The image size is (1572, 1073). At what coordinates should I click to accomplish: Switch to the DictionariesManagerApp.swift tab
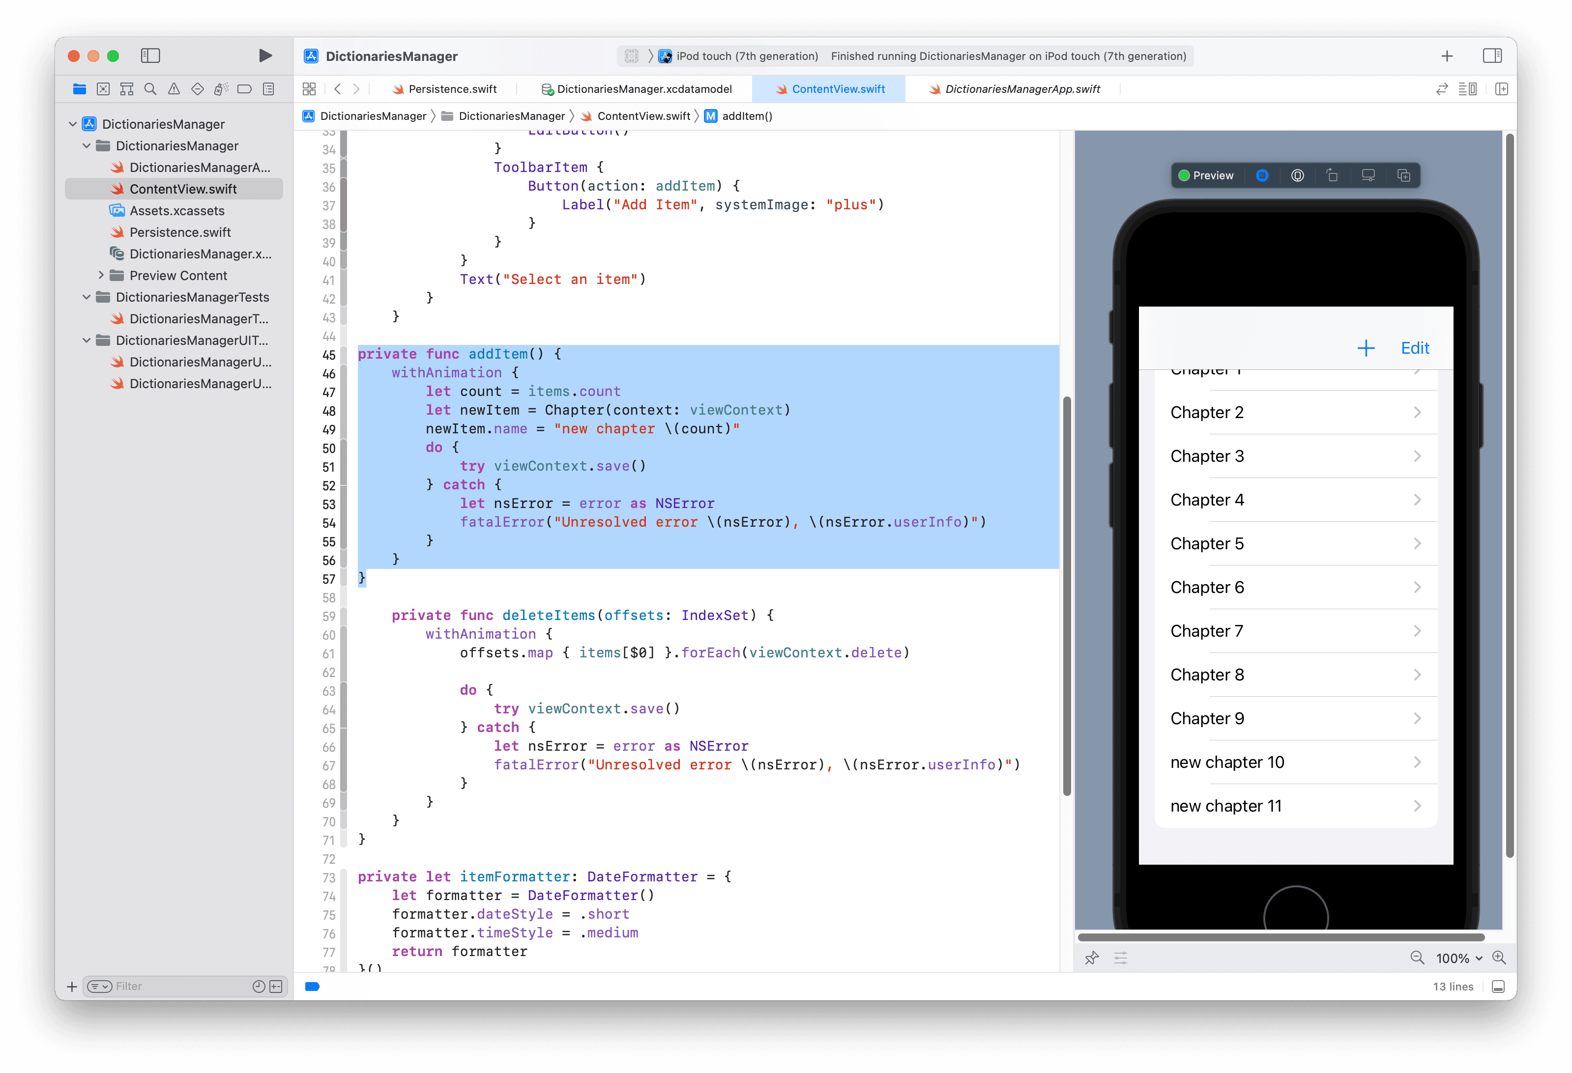point(1021,88)
